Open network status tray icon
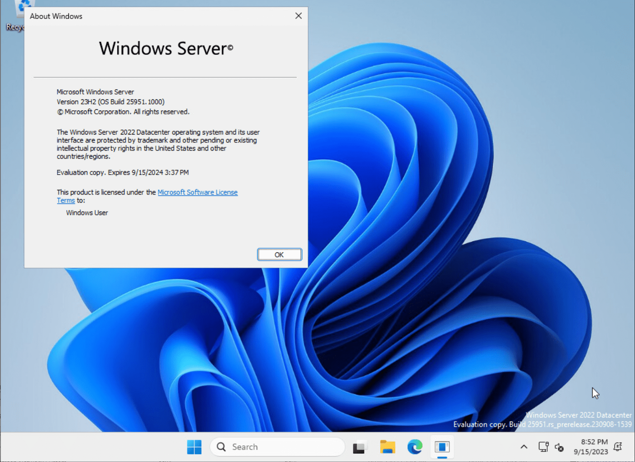Image resolution: width=635 pixels, height=462 pixels. (543, 447)
